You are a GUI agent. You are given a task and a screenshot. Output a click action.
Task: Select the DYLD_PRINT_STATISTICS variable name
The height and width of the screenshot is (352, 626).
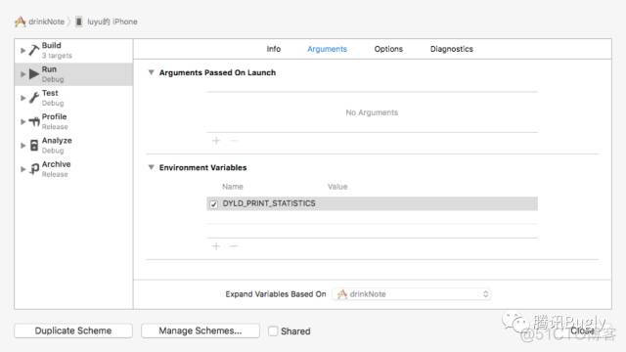point(269,203)
